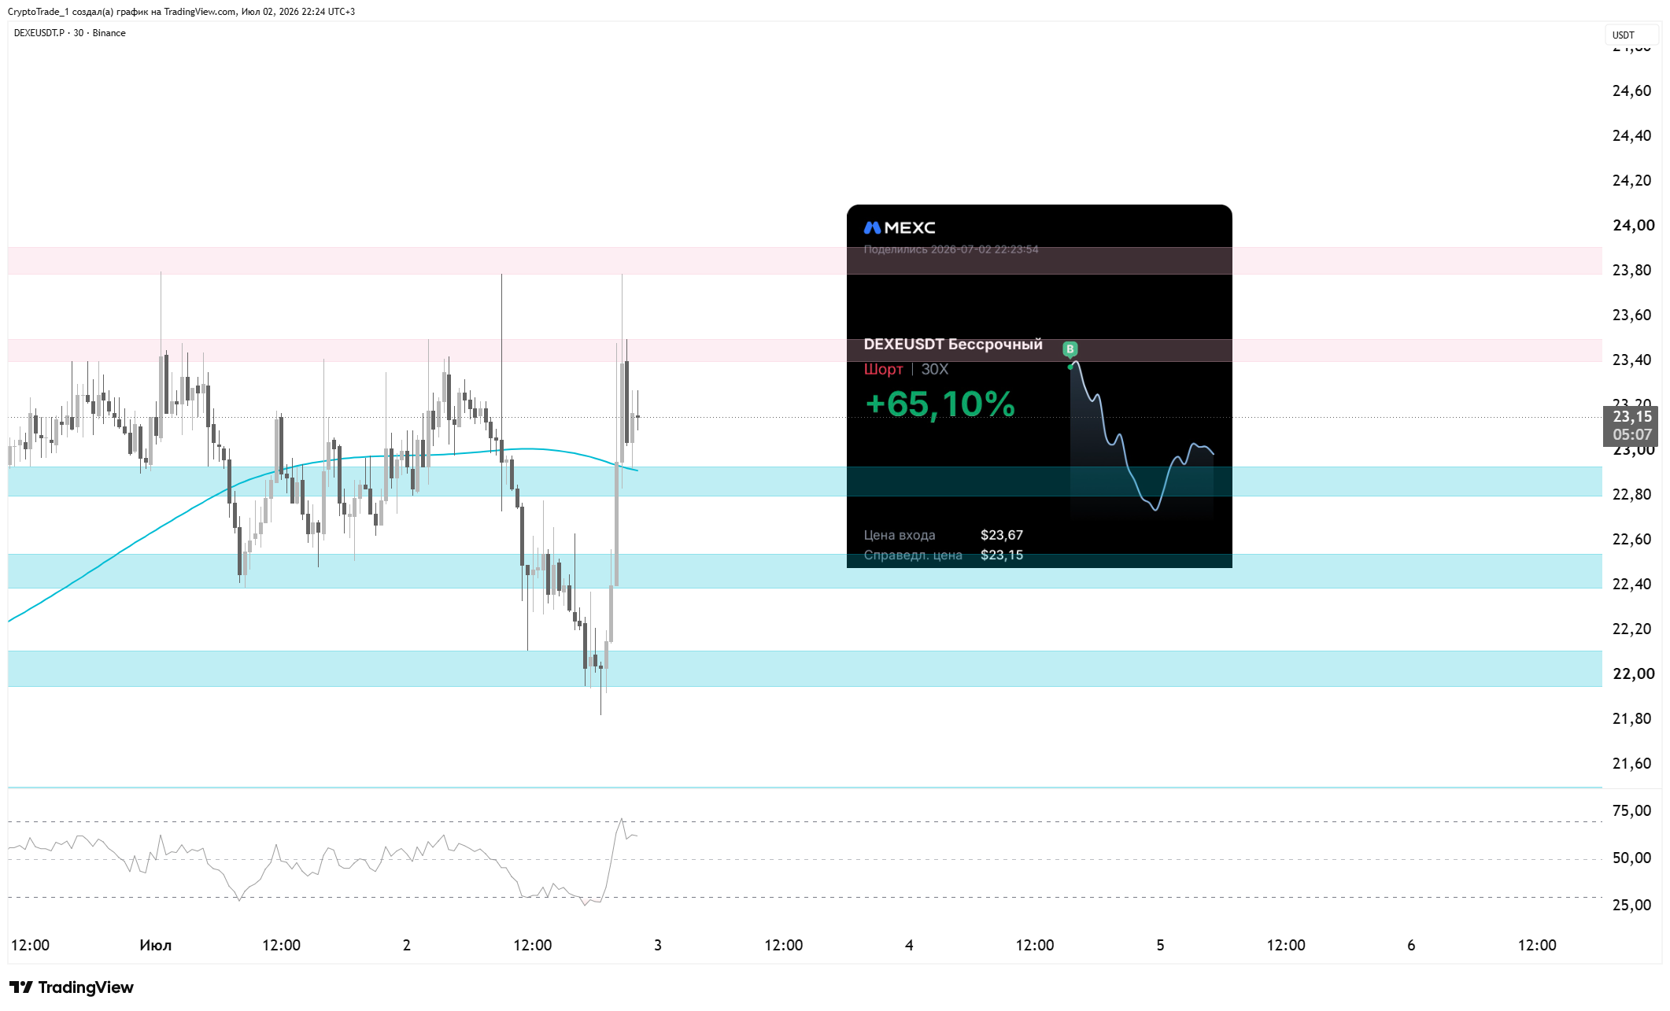Screen dimensions: 1670x1011
Task: Click the countdown timer 05:07
Action: tap(1632, 434)
